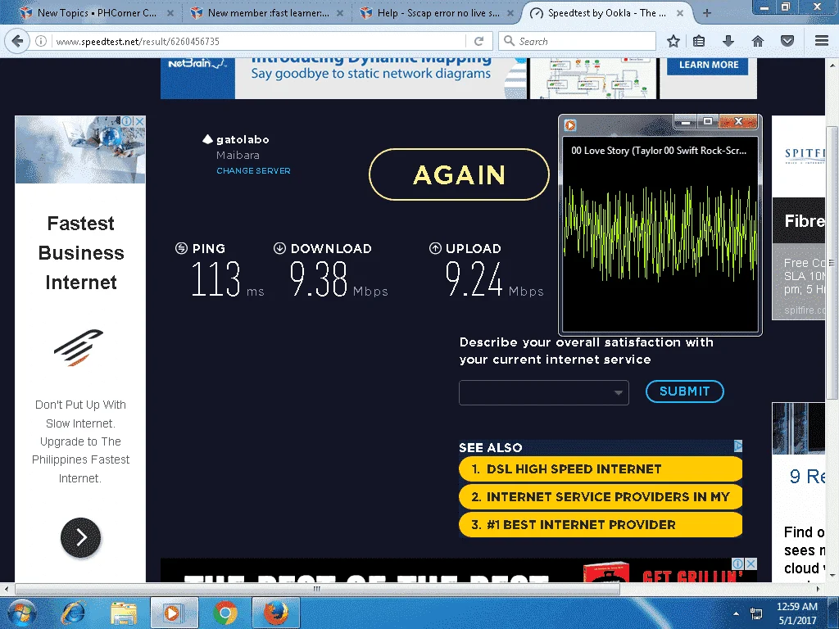Click the vertical page scrollbar
This screenshot has width=839, height=629.
[832, 262]
